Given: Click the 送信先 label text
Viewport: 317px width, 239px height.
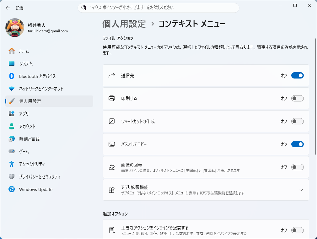Looking at the screenshot, I should 127,76.
